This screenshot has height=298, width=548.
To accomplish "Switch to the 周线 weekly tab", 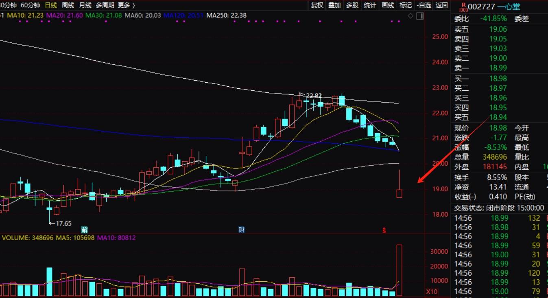I will [68, 5].
